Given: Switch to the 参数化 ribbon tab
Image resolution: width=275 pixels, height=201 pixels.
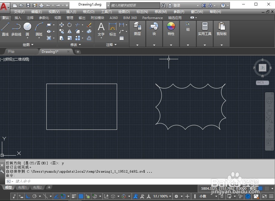Looking at the screenshot, I should tap(44, 18).
